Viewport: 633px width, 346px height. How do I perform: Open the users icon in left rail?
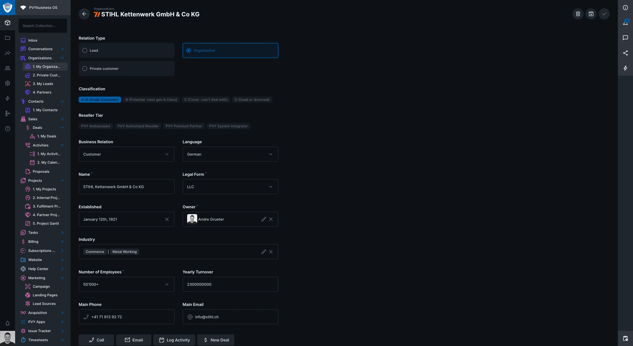tap(8, 68)
